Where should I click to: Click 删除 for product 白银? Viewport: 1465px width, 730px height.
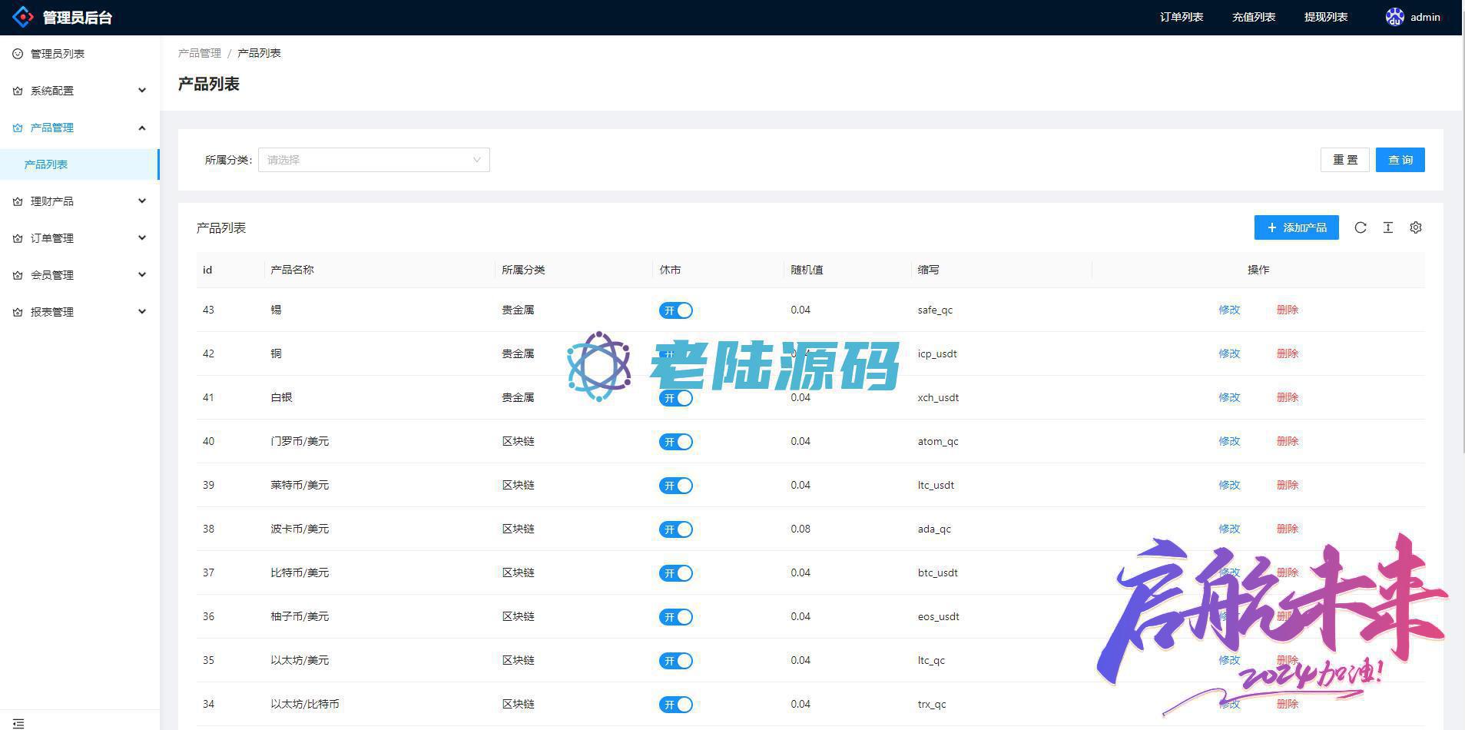pyautogui.click(x=1288, y=397)
